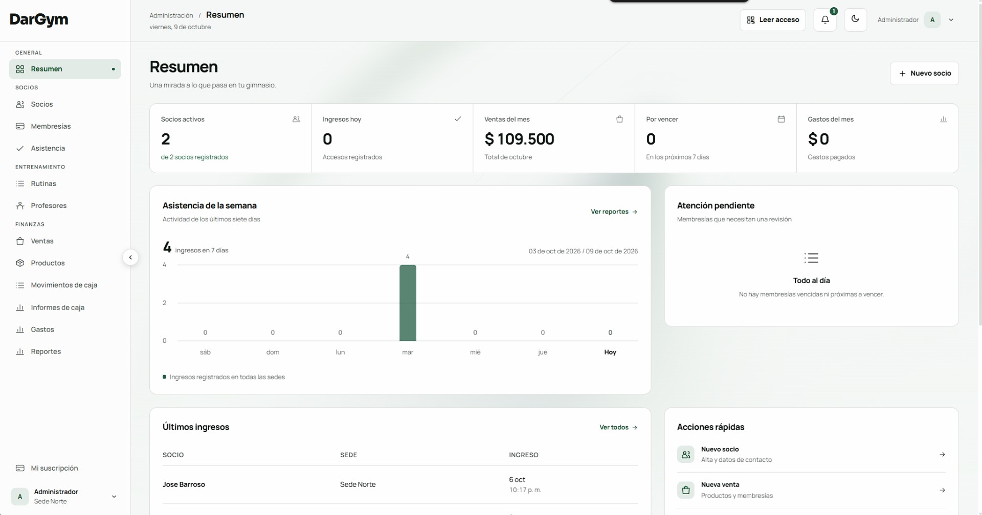Image resolution: width=982 pixels, height=515 pixels.
Task: Click the Nuevo socio button near the page title
Action: 924,74
